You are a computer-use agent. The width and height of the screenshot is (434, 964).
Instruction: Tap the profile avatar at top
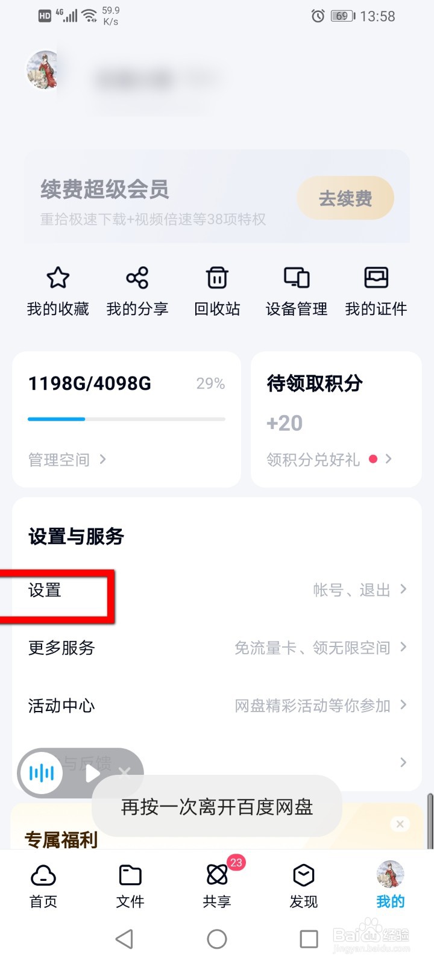coord(43,70)
